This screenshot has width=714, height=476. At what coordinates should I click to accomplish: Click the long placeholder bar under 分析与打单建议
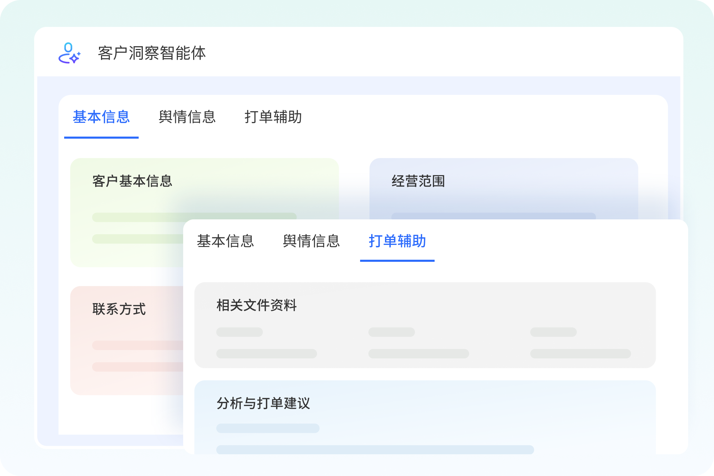coord(375,450)
